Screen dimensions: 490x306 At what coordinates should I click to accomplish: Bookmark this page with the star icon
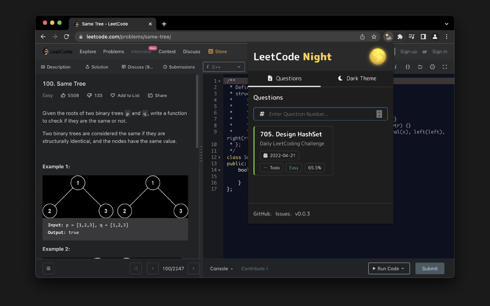(x=374, y=37)
